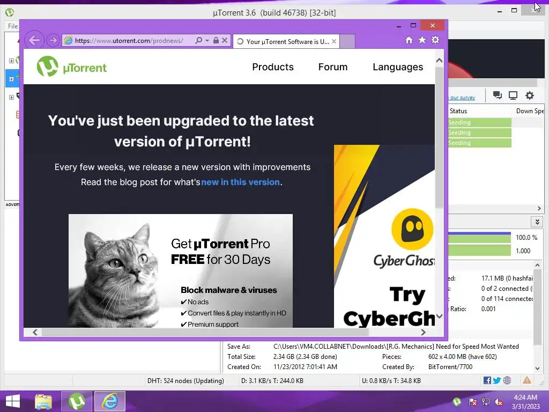
Task: Click the 100.0 % progress bar
Action: [x=479, y=238]
